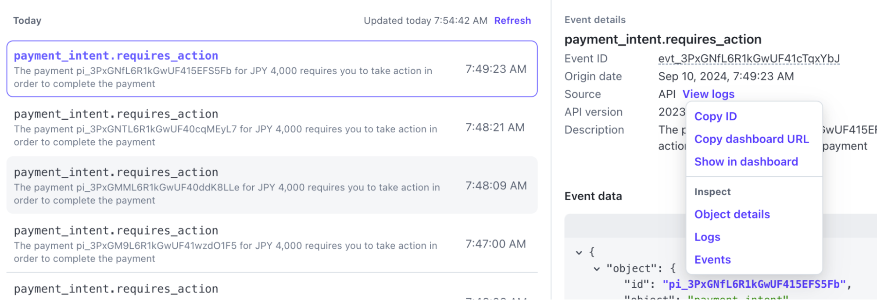Choose Copy ID from the popup menu
Screen dimensions: 877x300
tap(715, 117)
